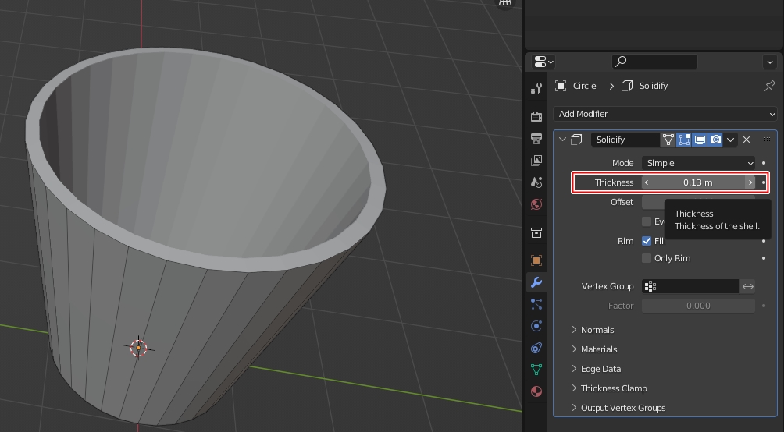
Task: Click the properties search field
Action: [x=654, y=62]
